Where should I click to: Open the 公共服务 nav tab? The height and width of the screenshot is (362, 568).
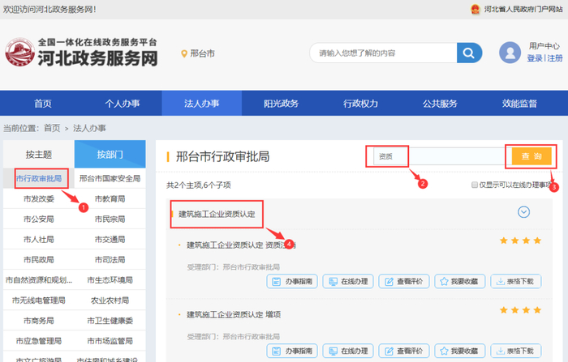[440, 104]
